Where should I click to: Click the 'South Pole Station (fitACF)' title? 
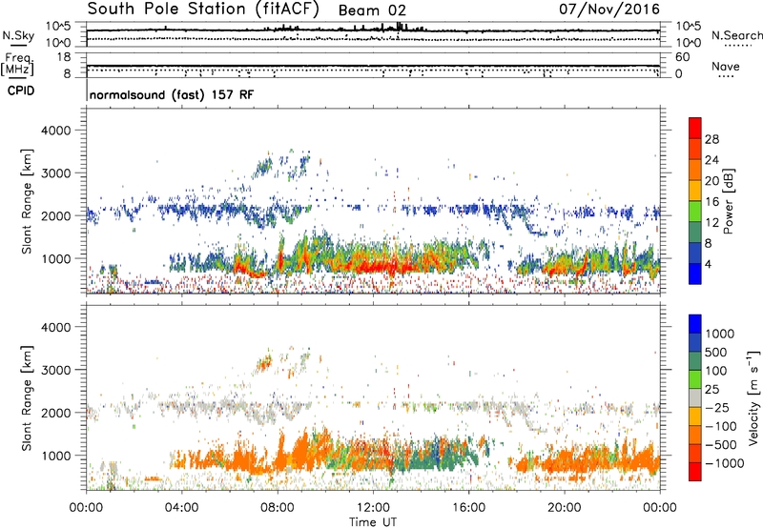click(203, 9)
